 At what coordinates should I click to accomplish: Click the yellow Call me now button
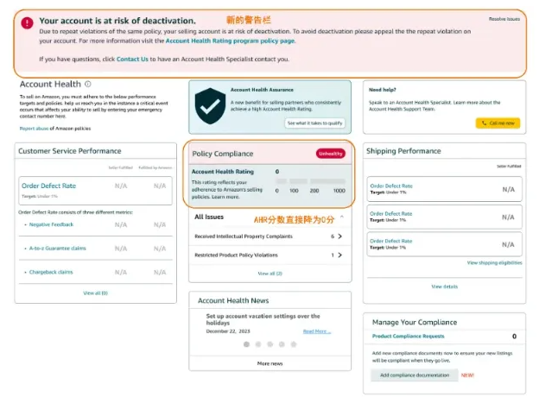click(x=498, y=123)
